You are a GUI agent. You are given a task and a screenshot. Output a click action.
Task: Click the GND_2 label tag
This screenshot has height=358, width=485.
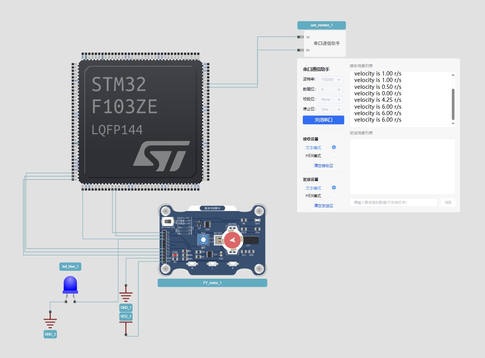point(50,334)
